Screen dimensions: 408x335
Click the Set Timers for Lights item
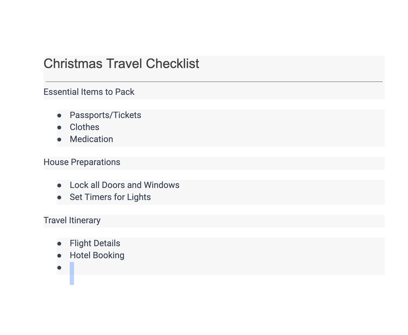(x=110, y=197)
